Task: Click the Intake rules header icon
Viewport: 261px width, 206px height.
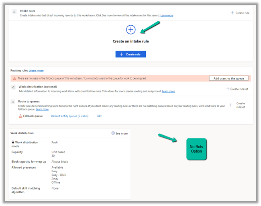Action: click(14, 12)
